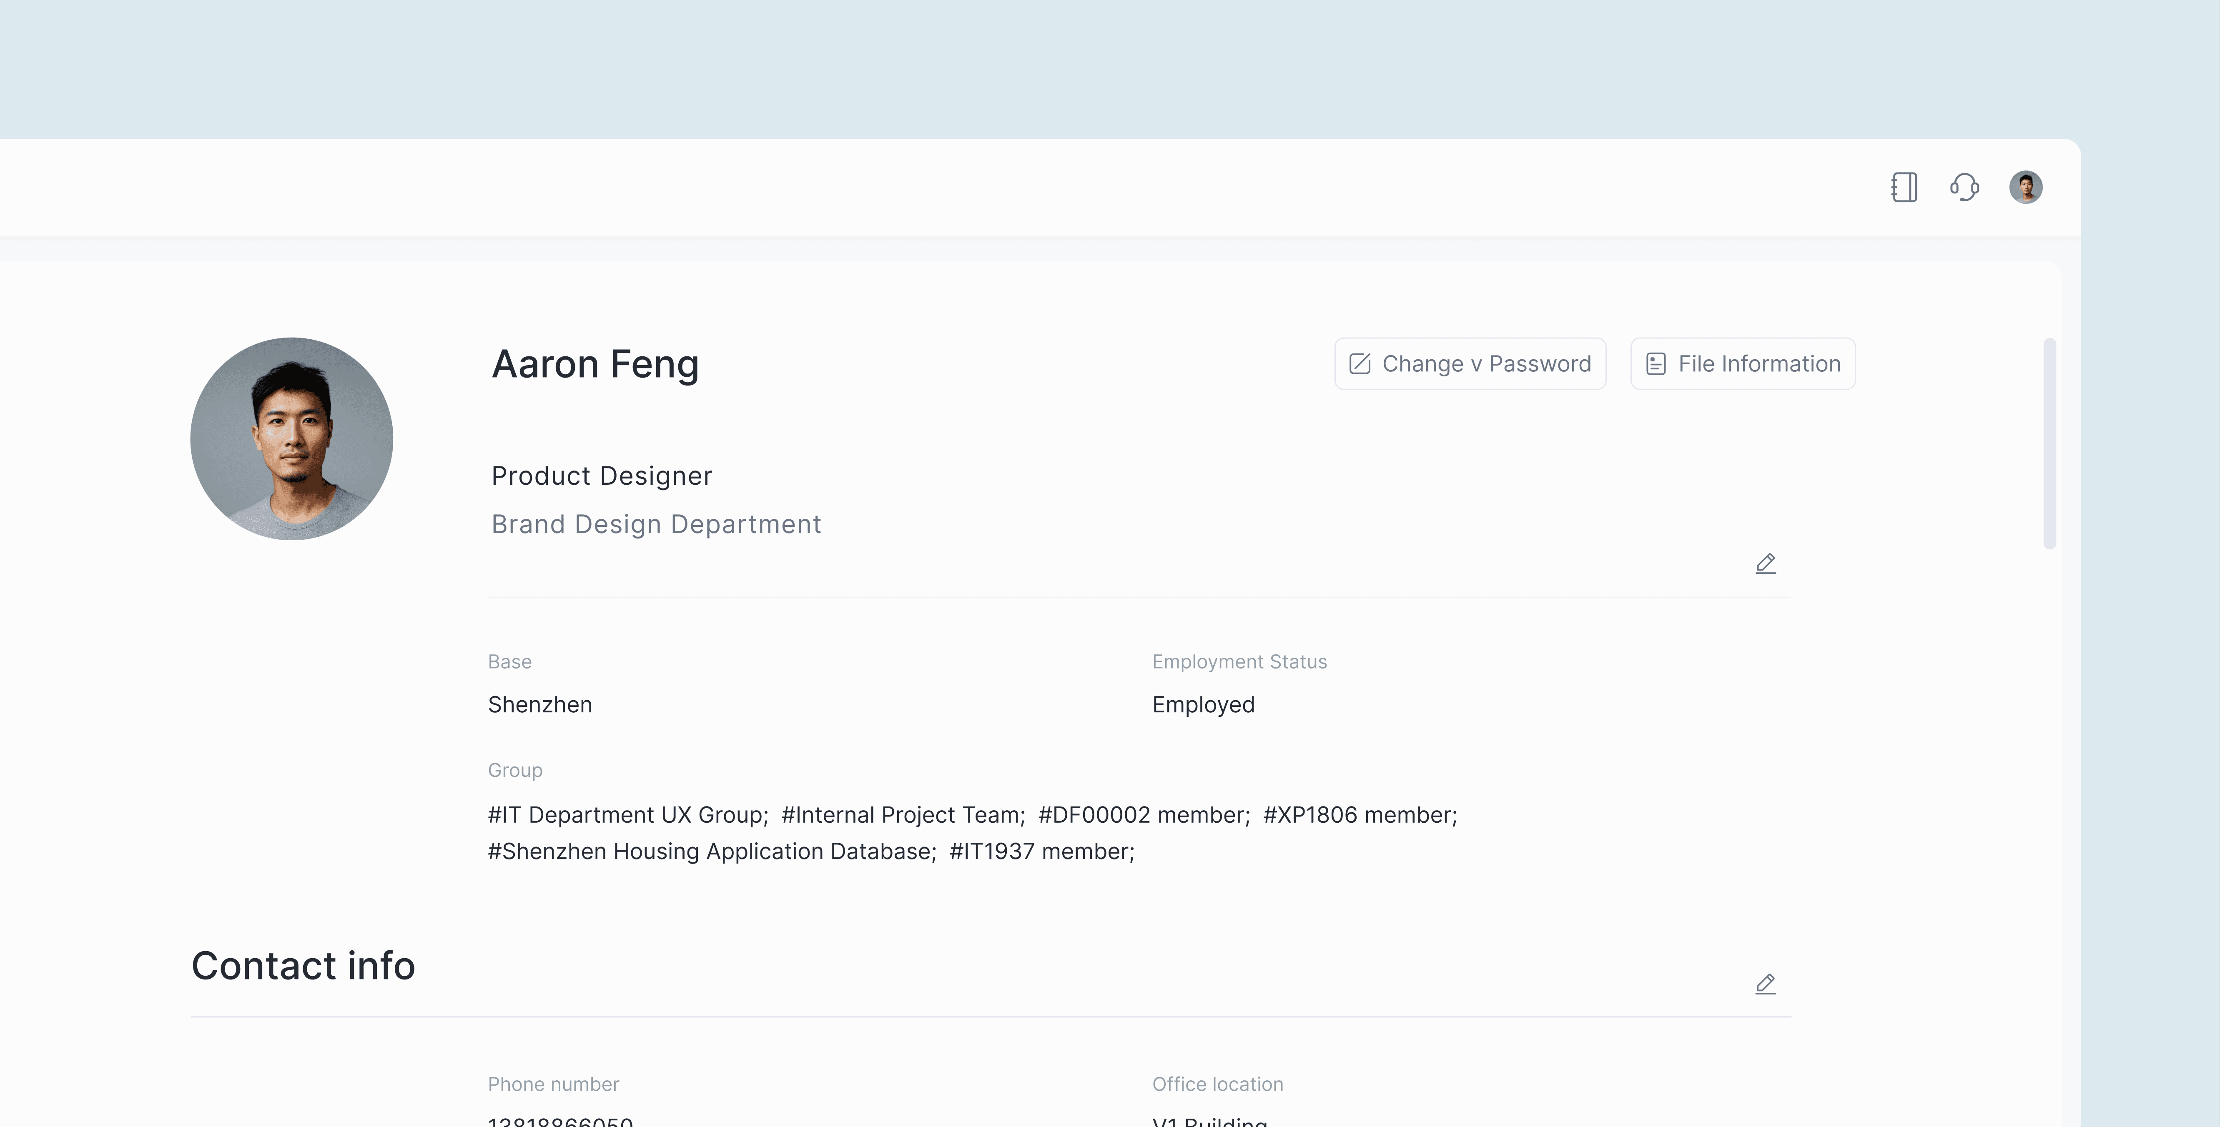Screen dimensions: 2220x1127
Task: Click the Employed status value
Action: (x=1203, y=705)
